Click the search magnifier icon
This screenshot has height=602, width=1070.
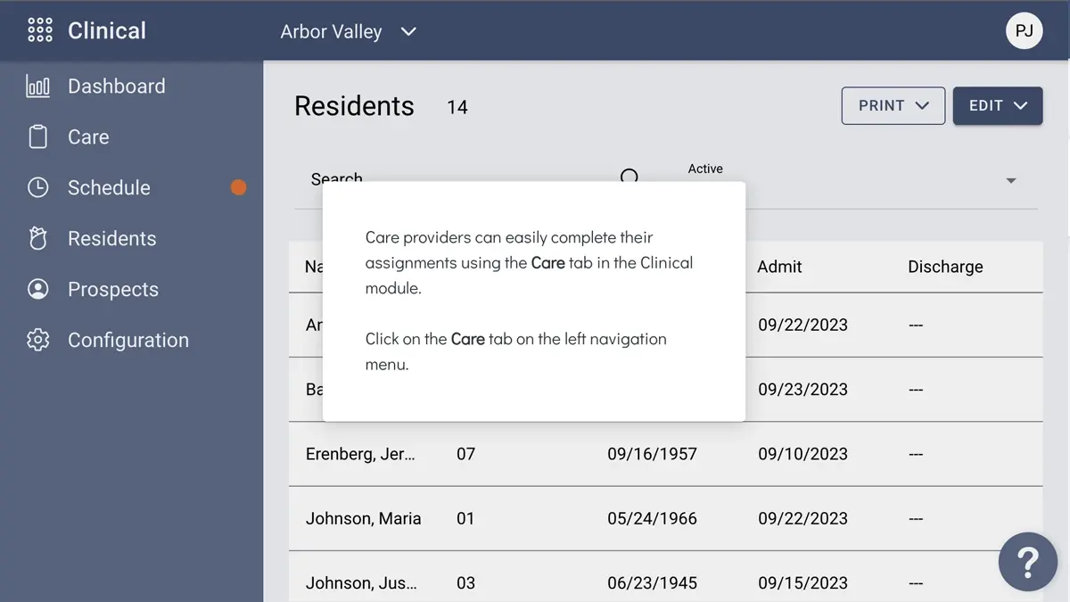[x=630, y=176]
